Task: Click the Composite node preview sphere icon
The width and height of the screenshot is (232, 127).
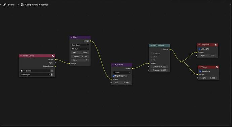Action: pos(216,45)
